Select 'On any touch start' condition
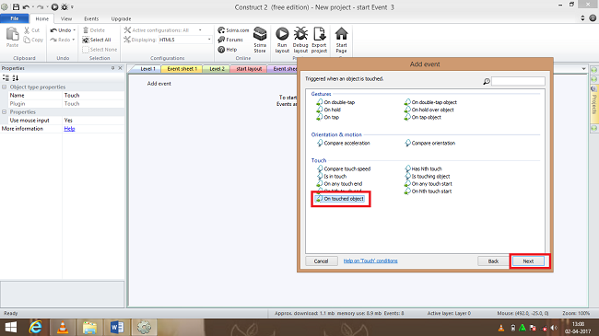This screenshot has width=599, height=336. 428,184
